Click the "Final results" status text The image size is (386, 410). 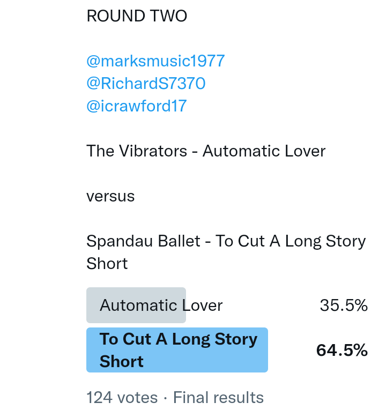pos(218,398)
